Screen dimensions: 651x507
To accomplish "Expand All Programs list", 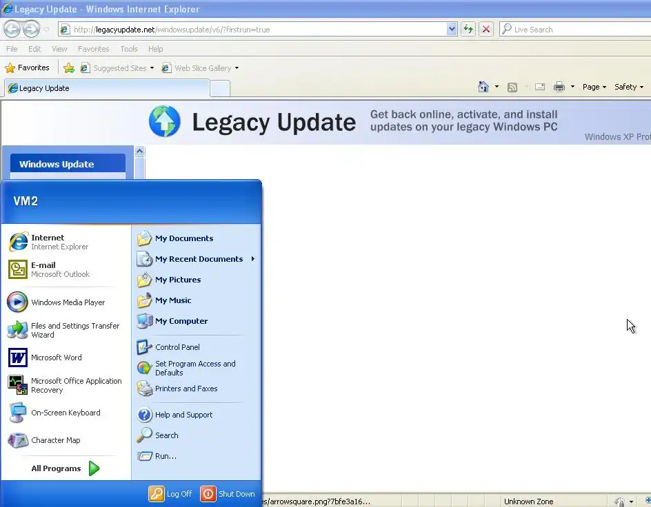I will [66, 468].
